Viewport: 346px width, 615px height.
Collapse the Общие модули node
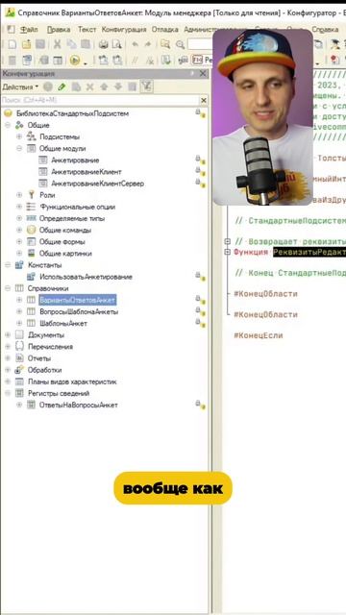tap(19, 149)
